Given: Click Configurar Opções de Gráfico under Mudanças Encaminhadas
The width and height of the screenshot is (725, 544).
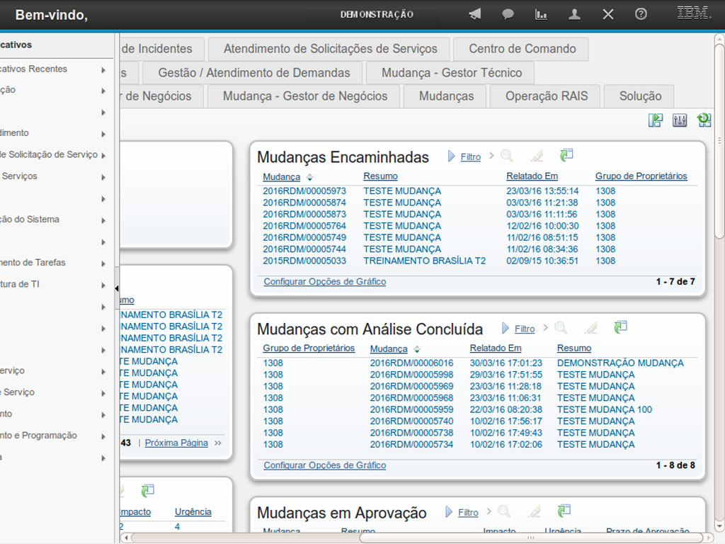Looking at the screenshot, I should pyautogui.click(x=325, y=282).
